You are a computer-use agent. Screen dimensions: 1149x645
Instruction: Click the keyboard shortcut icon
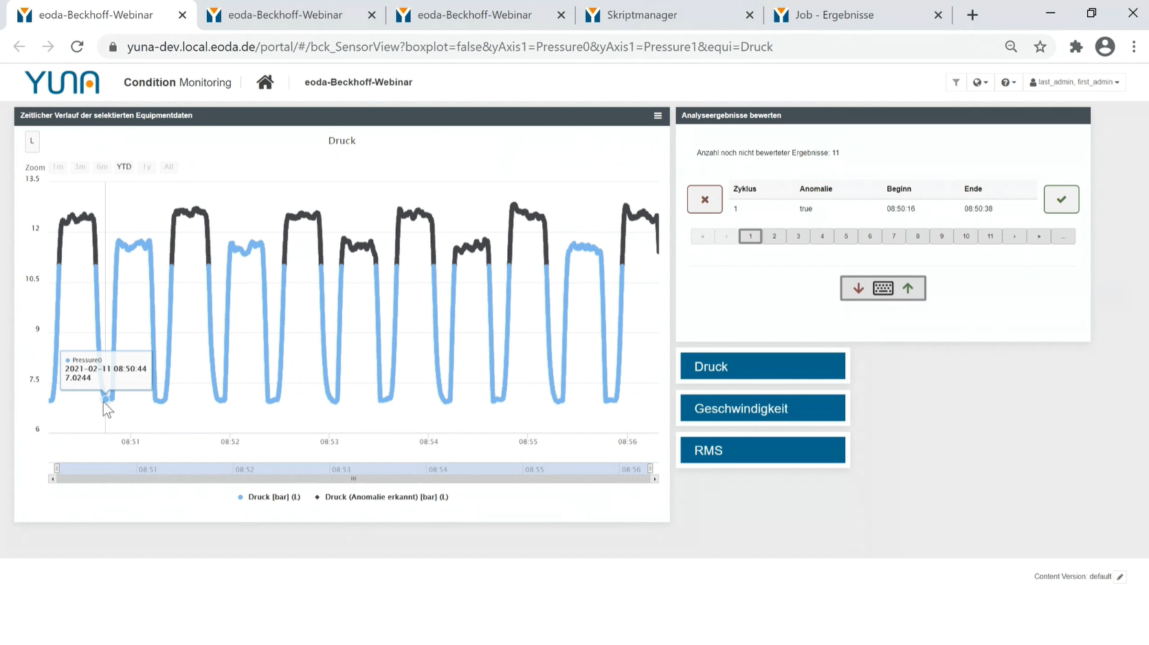(x=883, y=289)
